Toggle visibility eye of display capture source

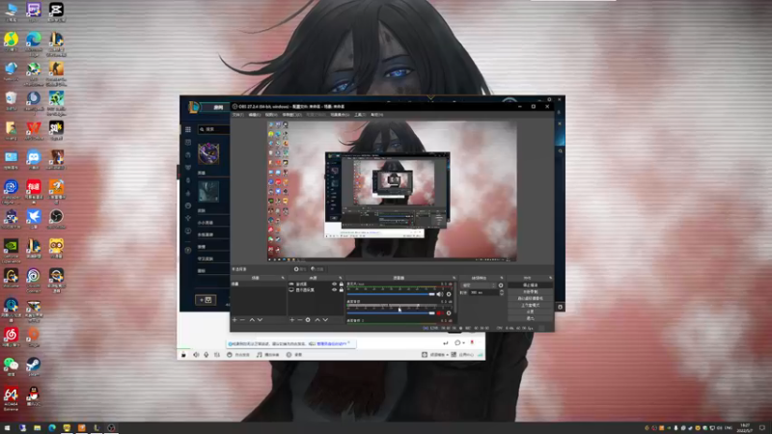[x=334, y=290]
